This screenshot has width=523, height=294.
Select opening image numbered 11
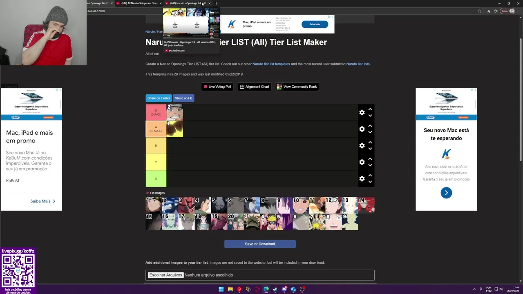click(x=317, y=205)
